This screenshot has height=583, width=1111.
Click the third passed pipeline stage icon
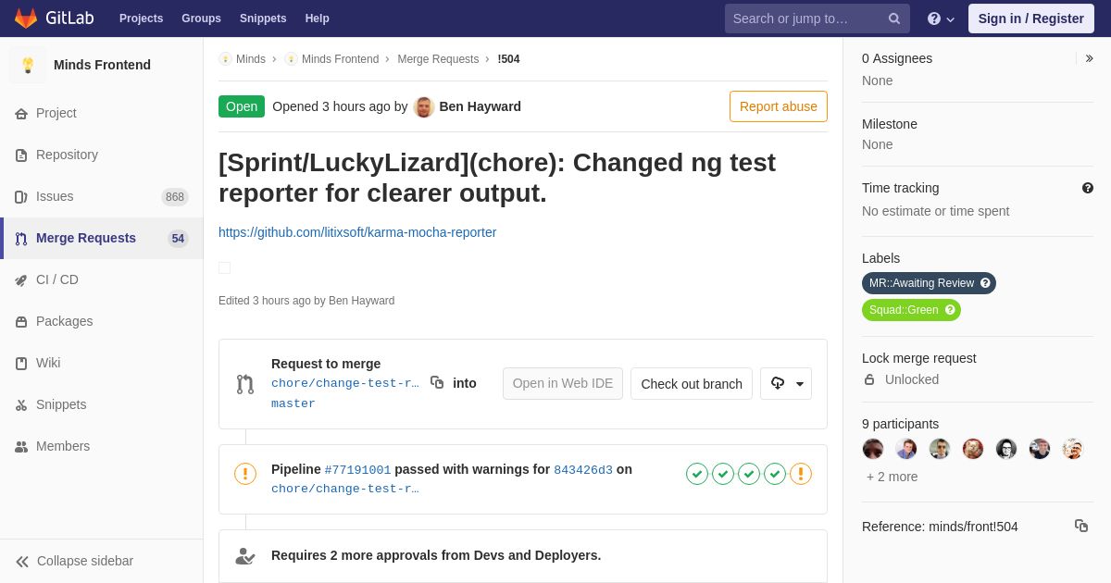tap(749, 474)
